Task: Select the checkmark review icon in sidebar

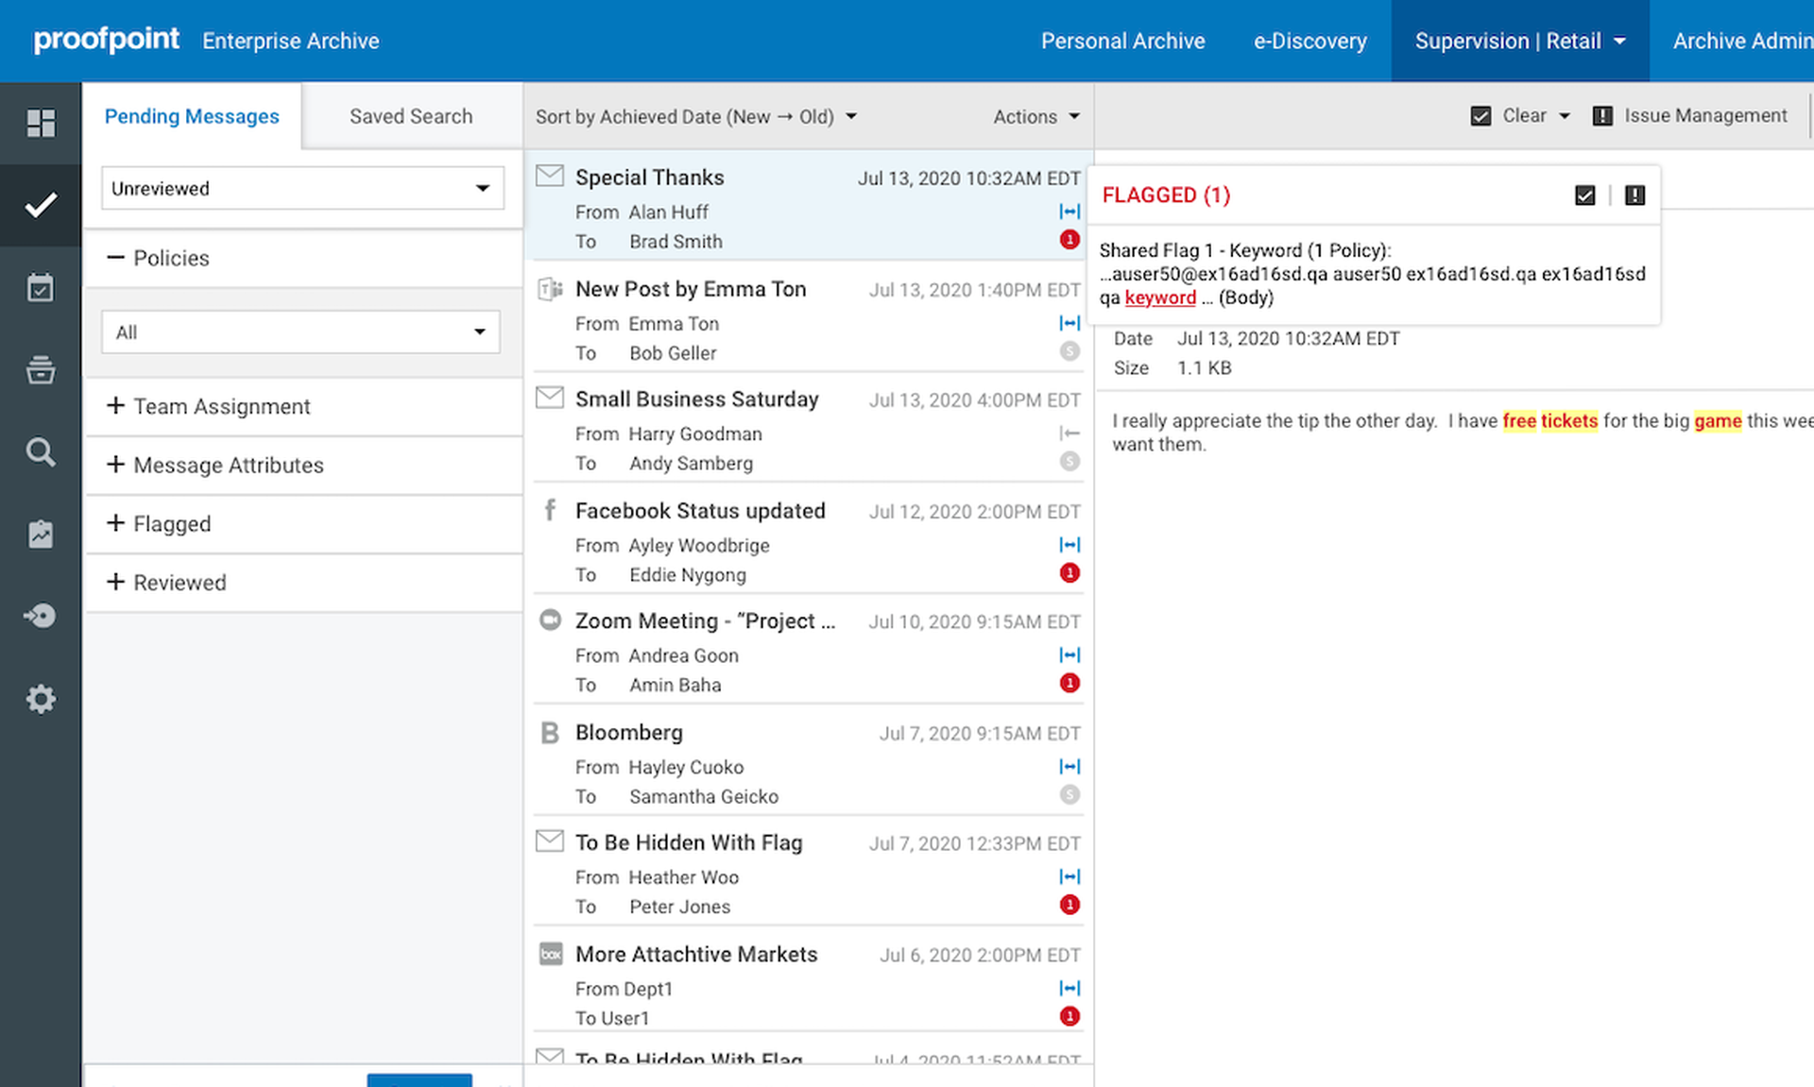Action: point(41,205)
